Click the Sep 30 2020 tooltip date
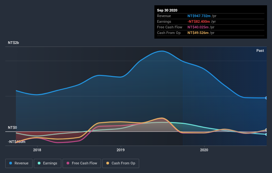The width and height of the screenshot is (272, 173). [x=167, y=10]
